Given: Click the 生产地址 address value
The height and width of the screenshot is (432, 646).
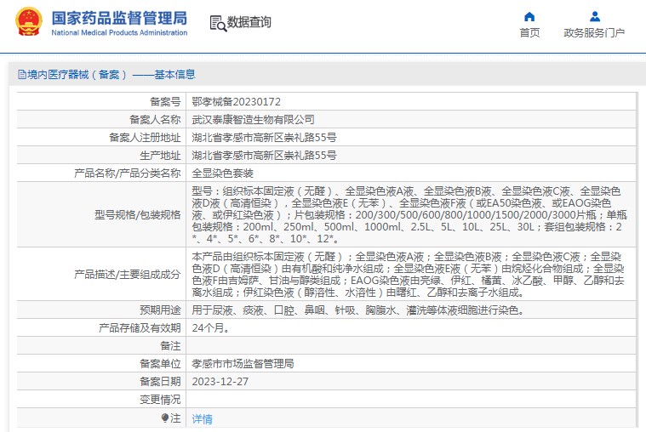Looking at the screenshot, I should click(x=264, y=156).
